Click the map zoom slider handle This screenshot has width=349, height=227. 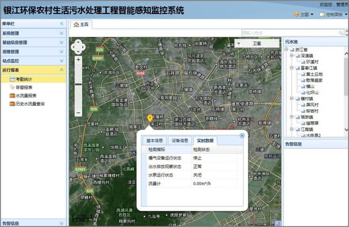click(x=79, y=84)
